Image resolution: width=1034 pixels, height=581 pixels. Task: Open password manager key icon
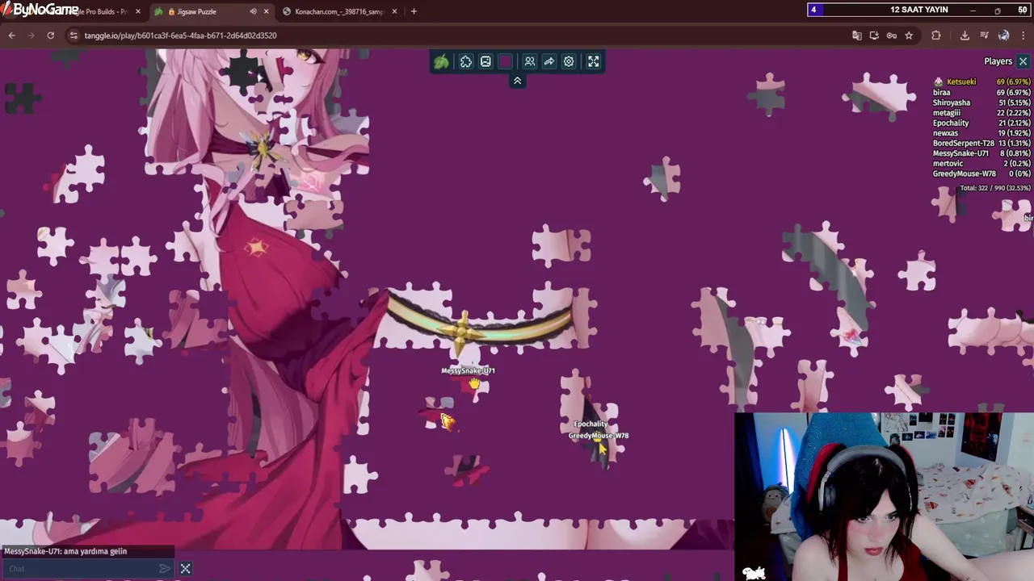point(892,36)
